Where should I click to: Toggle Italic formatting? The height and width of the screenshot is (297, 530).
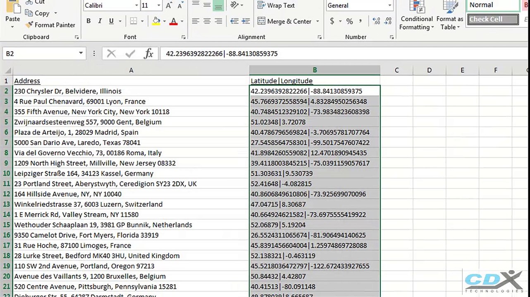100,21
